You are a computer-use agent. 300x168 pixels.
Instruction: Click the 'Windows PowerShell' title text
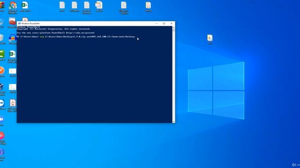[30, 23]
